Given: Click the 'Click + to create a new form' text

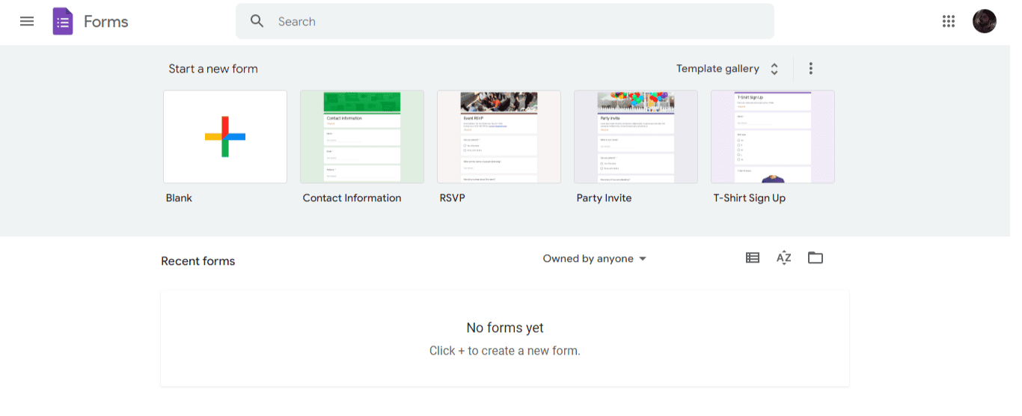Looking at the screenshot, I should pos(505,351).
